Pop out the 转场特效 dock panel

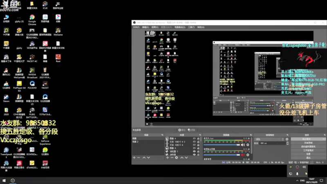click(x=287, y=135)
